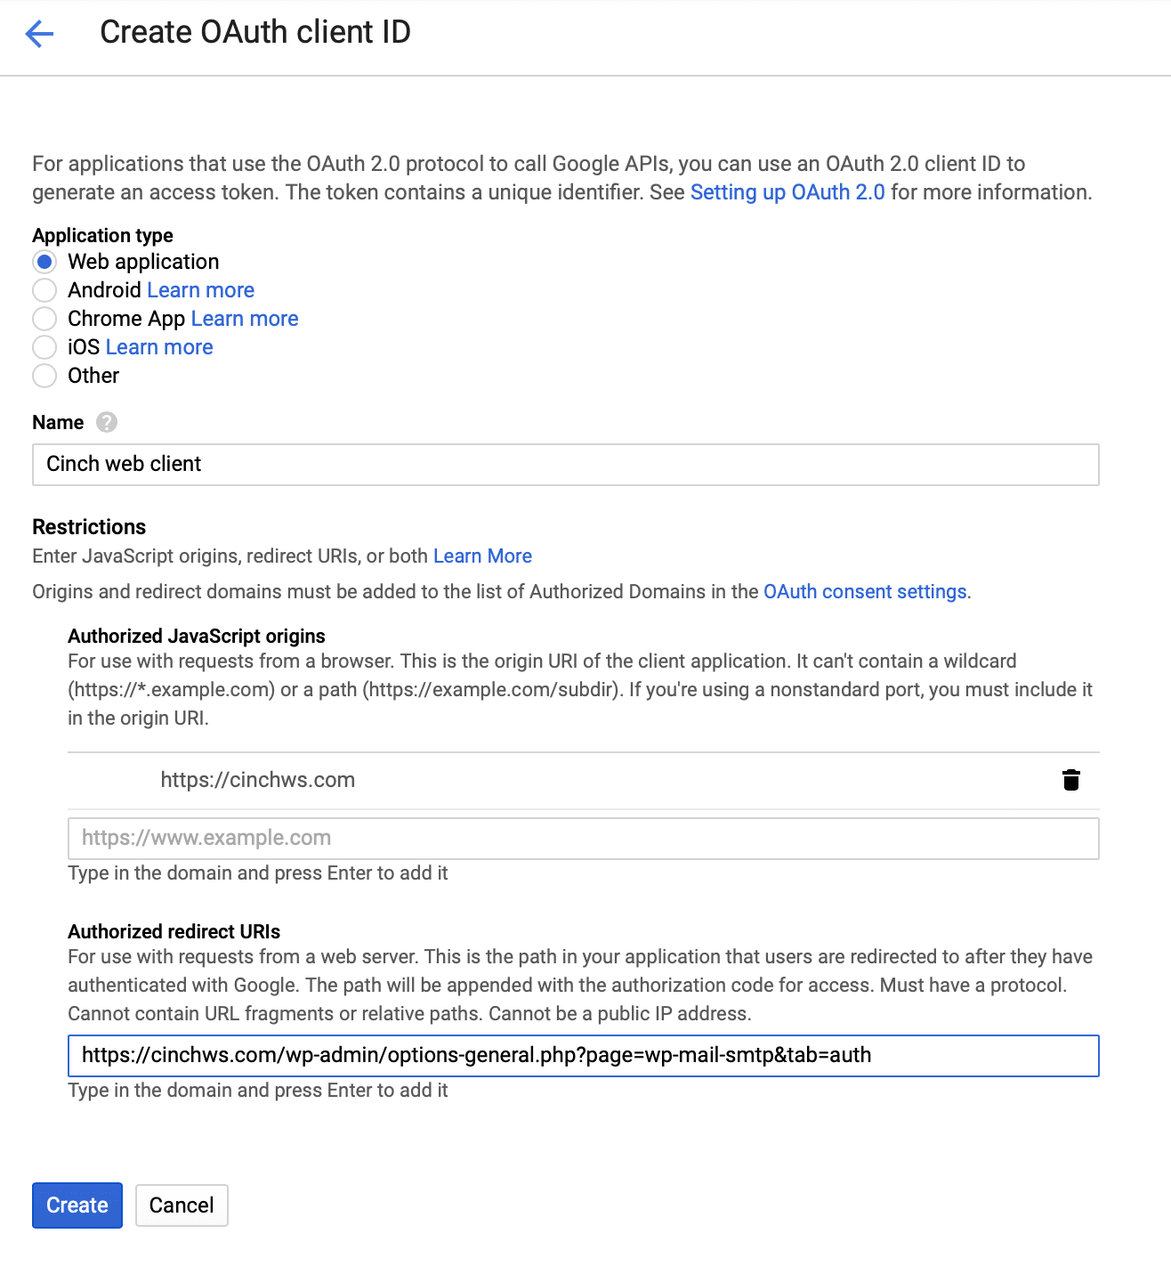Screen dimensions: 1171x1266
Task: Open Android Learn more link
Action: coord(200,290)
